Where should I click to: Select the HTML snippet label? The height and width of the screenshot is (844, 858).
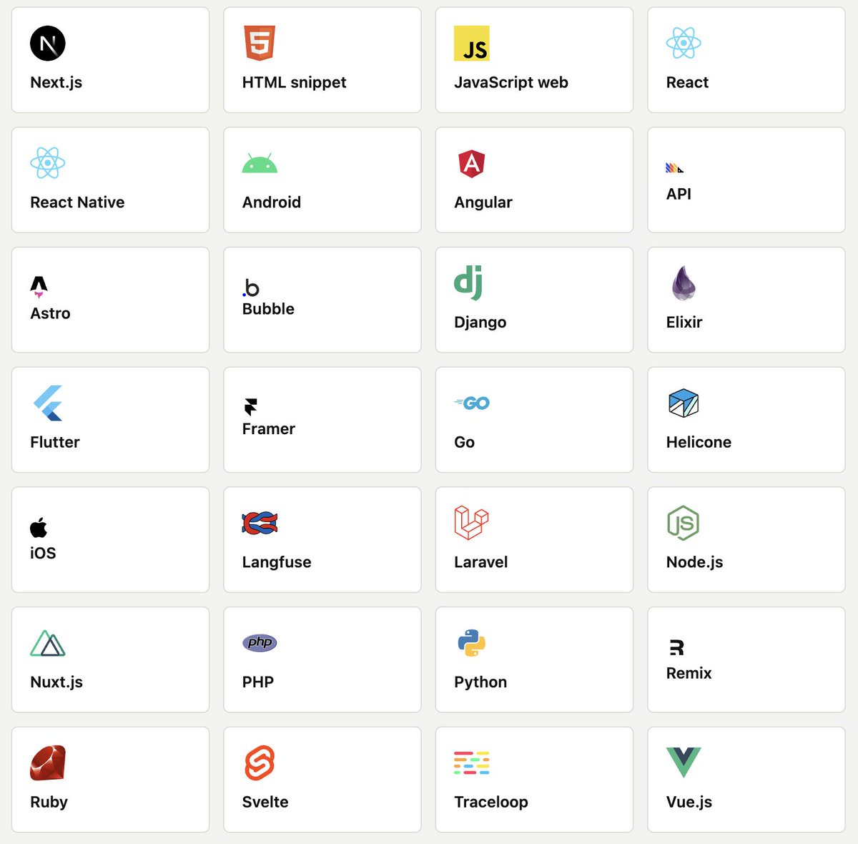(294, 83)
